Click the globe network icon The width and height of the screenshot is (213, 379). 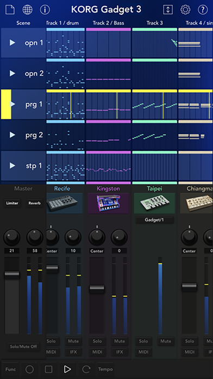pos(27,10)
